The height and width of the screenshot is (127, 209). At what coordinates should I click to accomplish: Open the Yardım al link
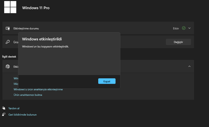pyautogui.click(x=14, y=108)
